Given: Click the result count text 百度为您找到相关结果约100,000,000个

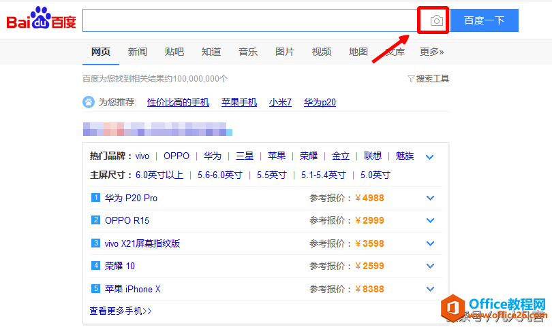Looking at the screenshot, I should click(155, 79).
